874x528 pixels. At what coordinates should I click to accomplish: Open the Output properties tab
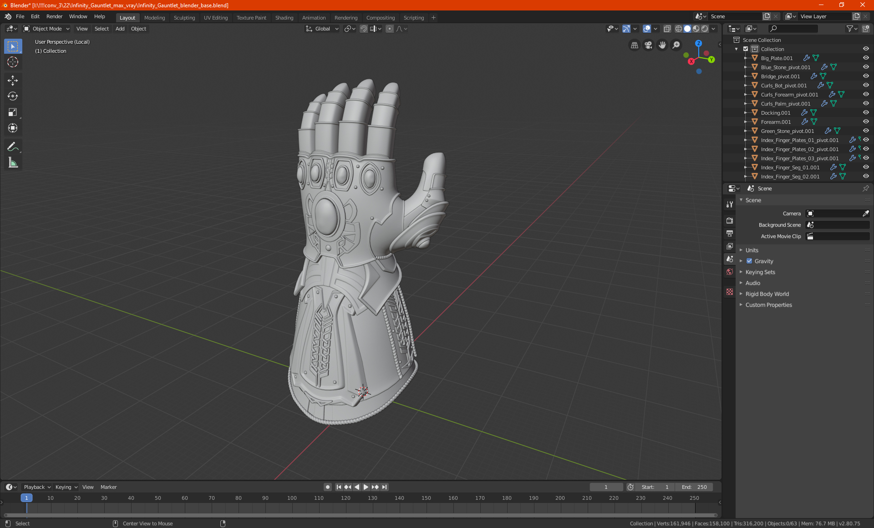tap(730, 234)
